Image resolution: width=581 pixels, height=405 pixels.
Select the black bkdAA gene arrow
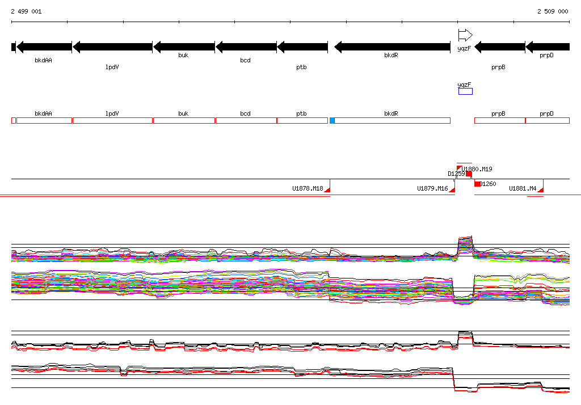[44, 47]
